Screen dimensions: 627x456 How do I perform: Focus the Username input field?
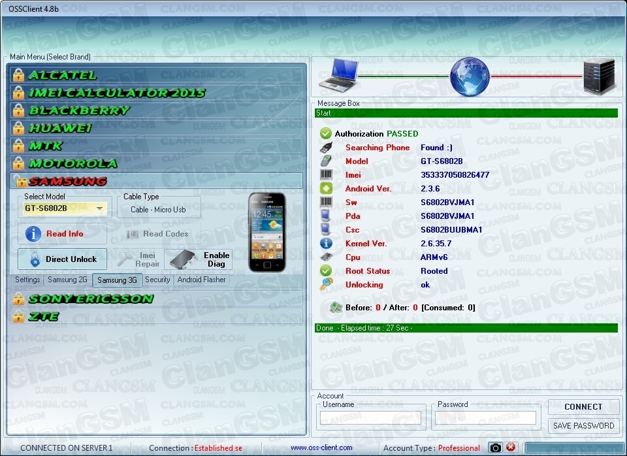[371, 417]
